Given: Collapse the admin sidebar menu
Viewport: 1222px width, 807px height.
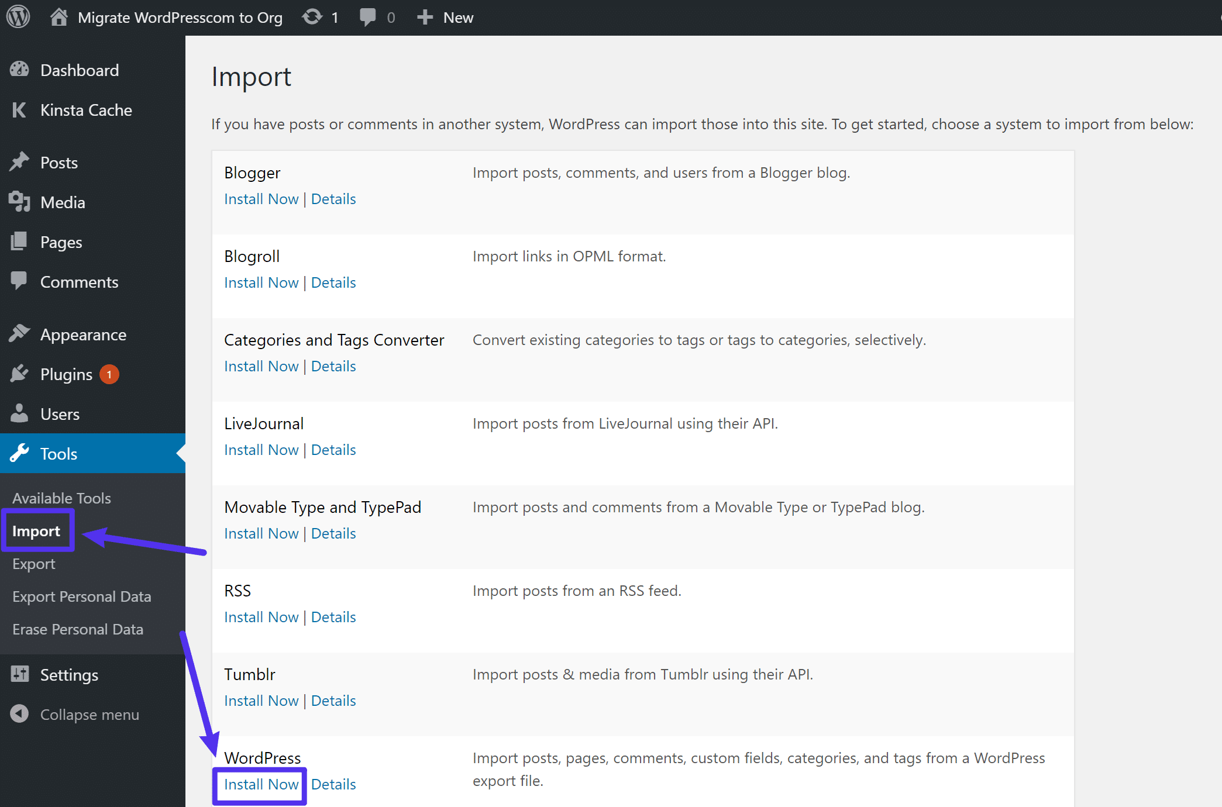Looking at the screenshot, I should (89, 714).
